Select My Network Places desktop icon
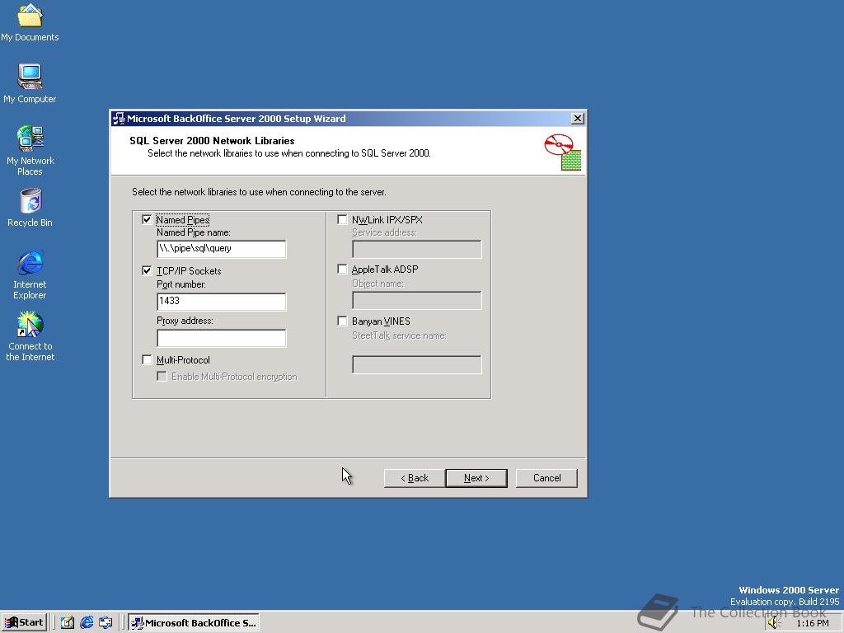Viewport: 844px width, 633px height. coord(30,151)
